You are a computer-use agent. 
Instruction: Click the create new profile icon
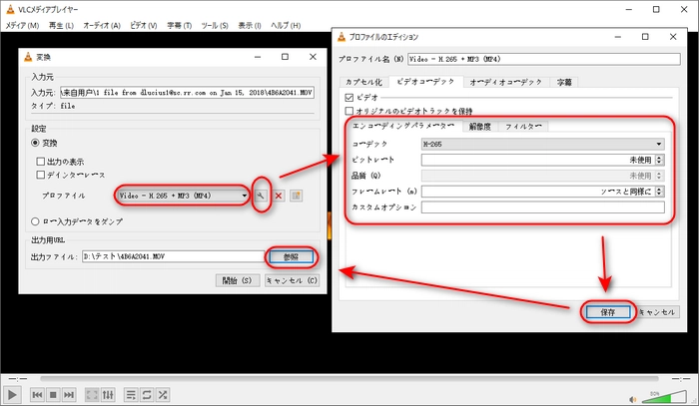point(297,196)
